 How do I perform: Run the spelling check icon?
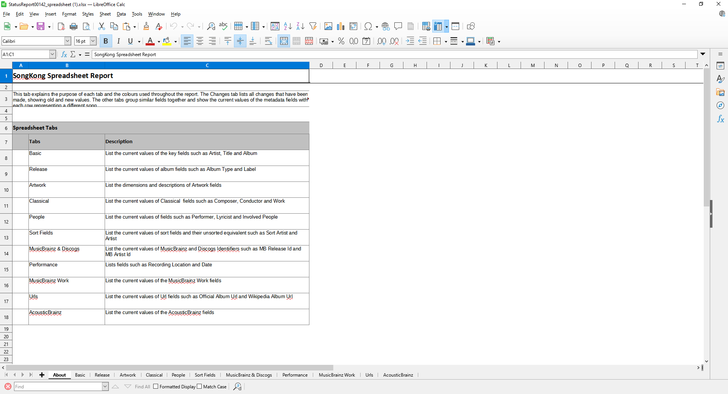(223, 26)
